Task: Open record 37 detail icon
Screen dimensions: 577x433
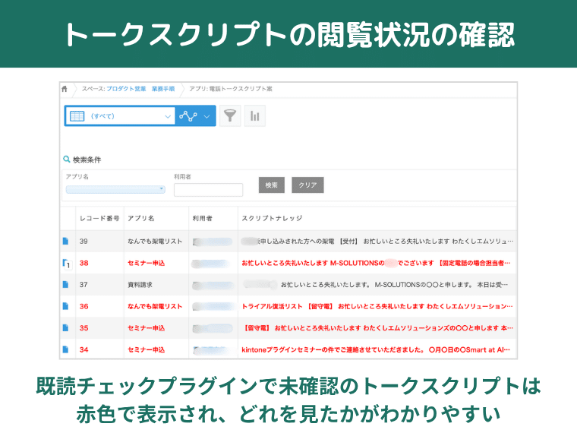Action: coord(65,285)
